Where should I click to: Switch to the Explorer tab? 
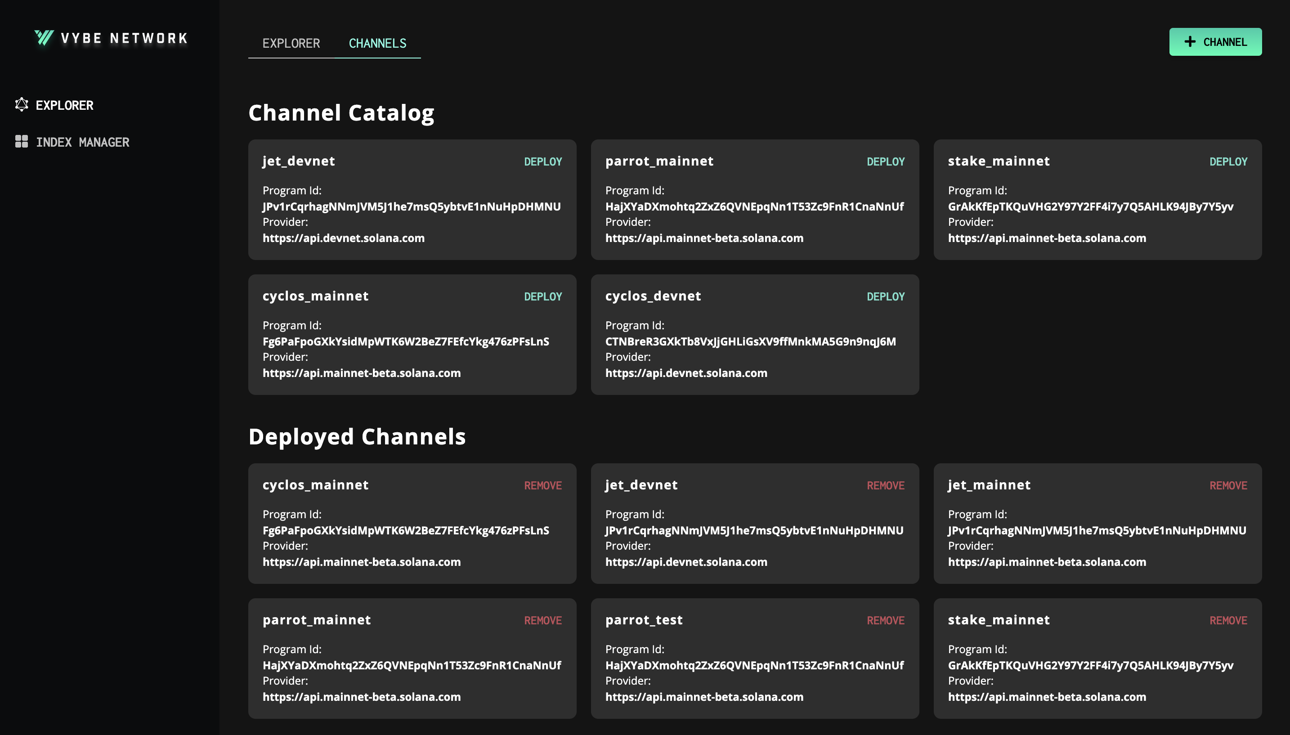pos(291,44)
